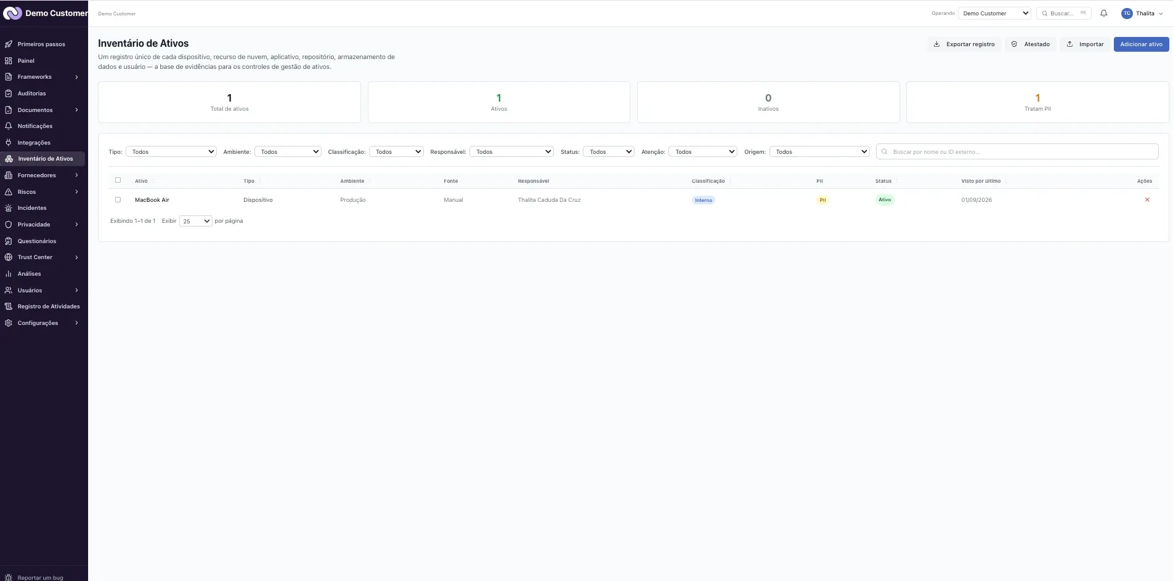Viewport: 1173px width, 581px height.
Task: Open the Classificação filter dropdown
Action: pos(396,152)
